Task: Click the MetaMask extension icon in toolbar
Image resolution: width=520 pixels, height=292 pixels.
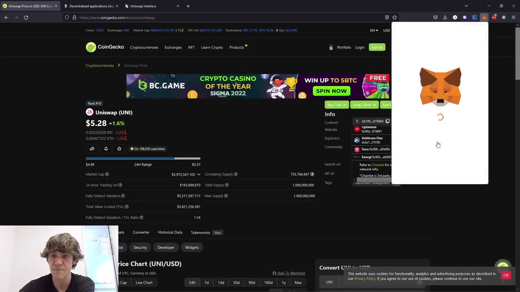Action: [x=484, y=17]
